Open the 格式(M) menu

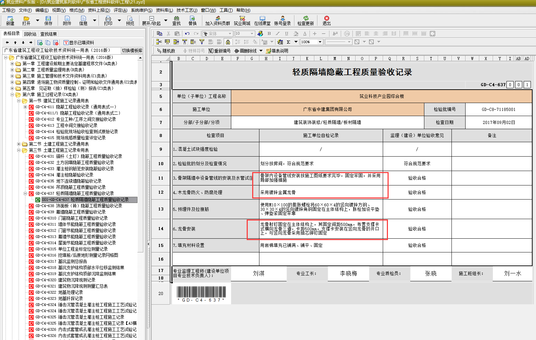coord(77,10)
